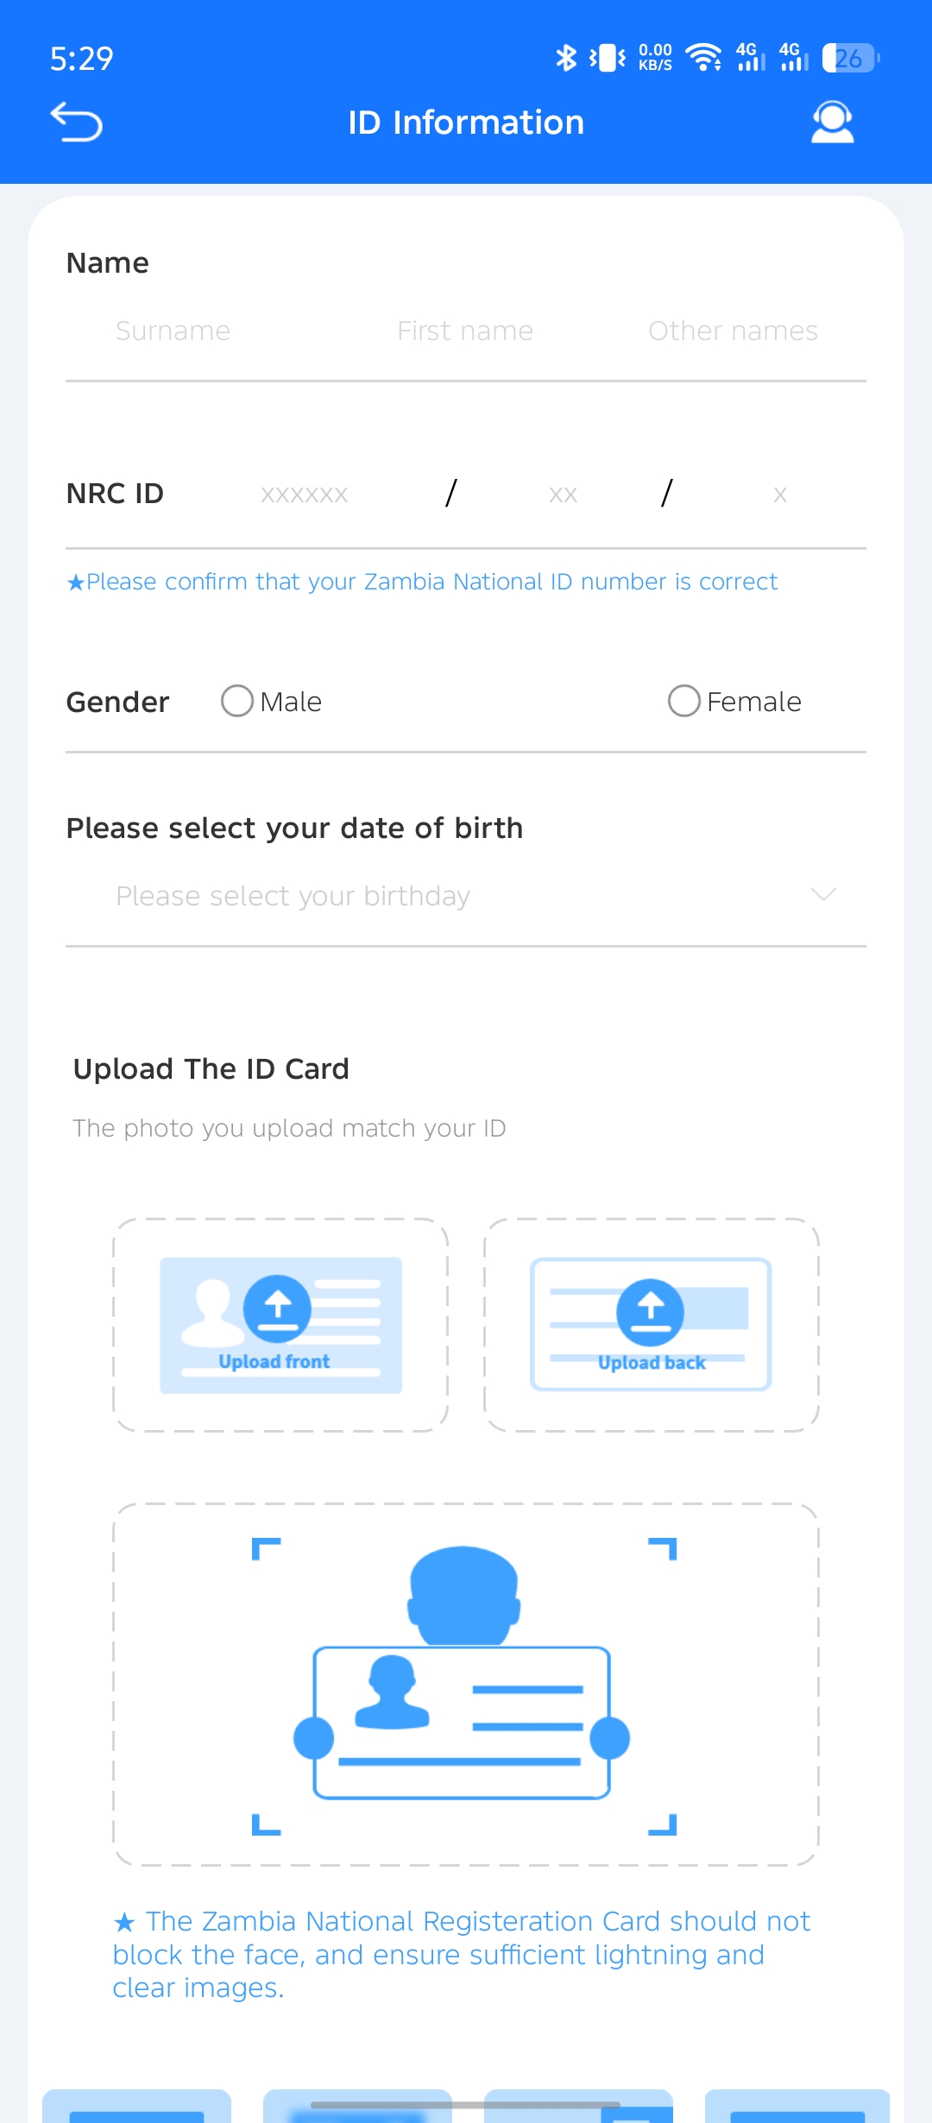Image resolution: width=932 pixels, height=2123 pixels.
Task: Select the Female gender option
Action: coord(684,701)
